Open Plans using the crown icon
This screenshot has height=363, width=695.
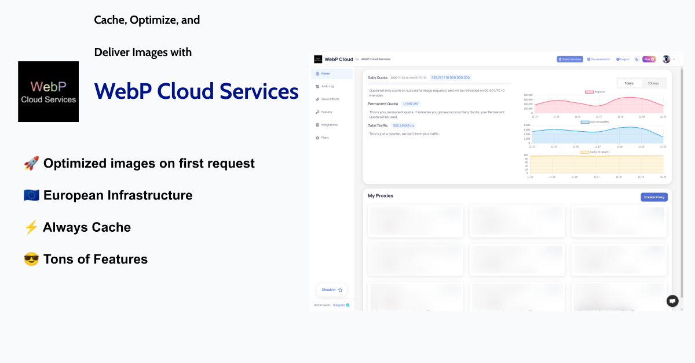click(x=317, y=138)
